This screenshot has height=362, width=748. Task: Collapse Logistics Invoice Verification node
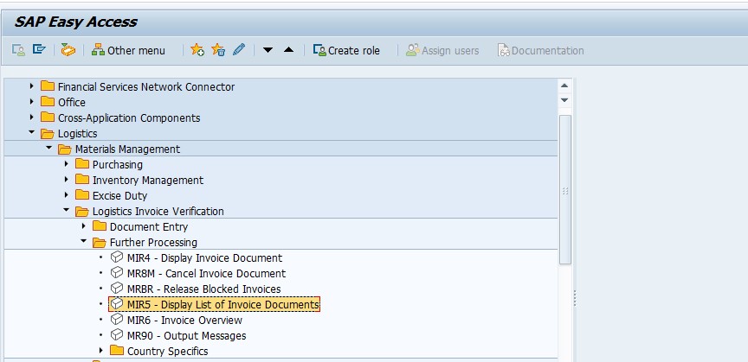pyautogui.click(x=67, y=210)
